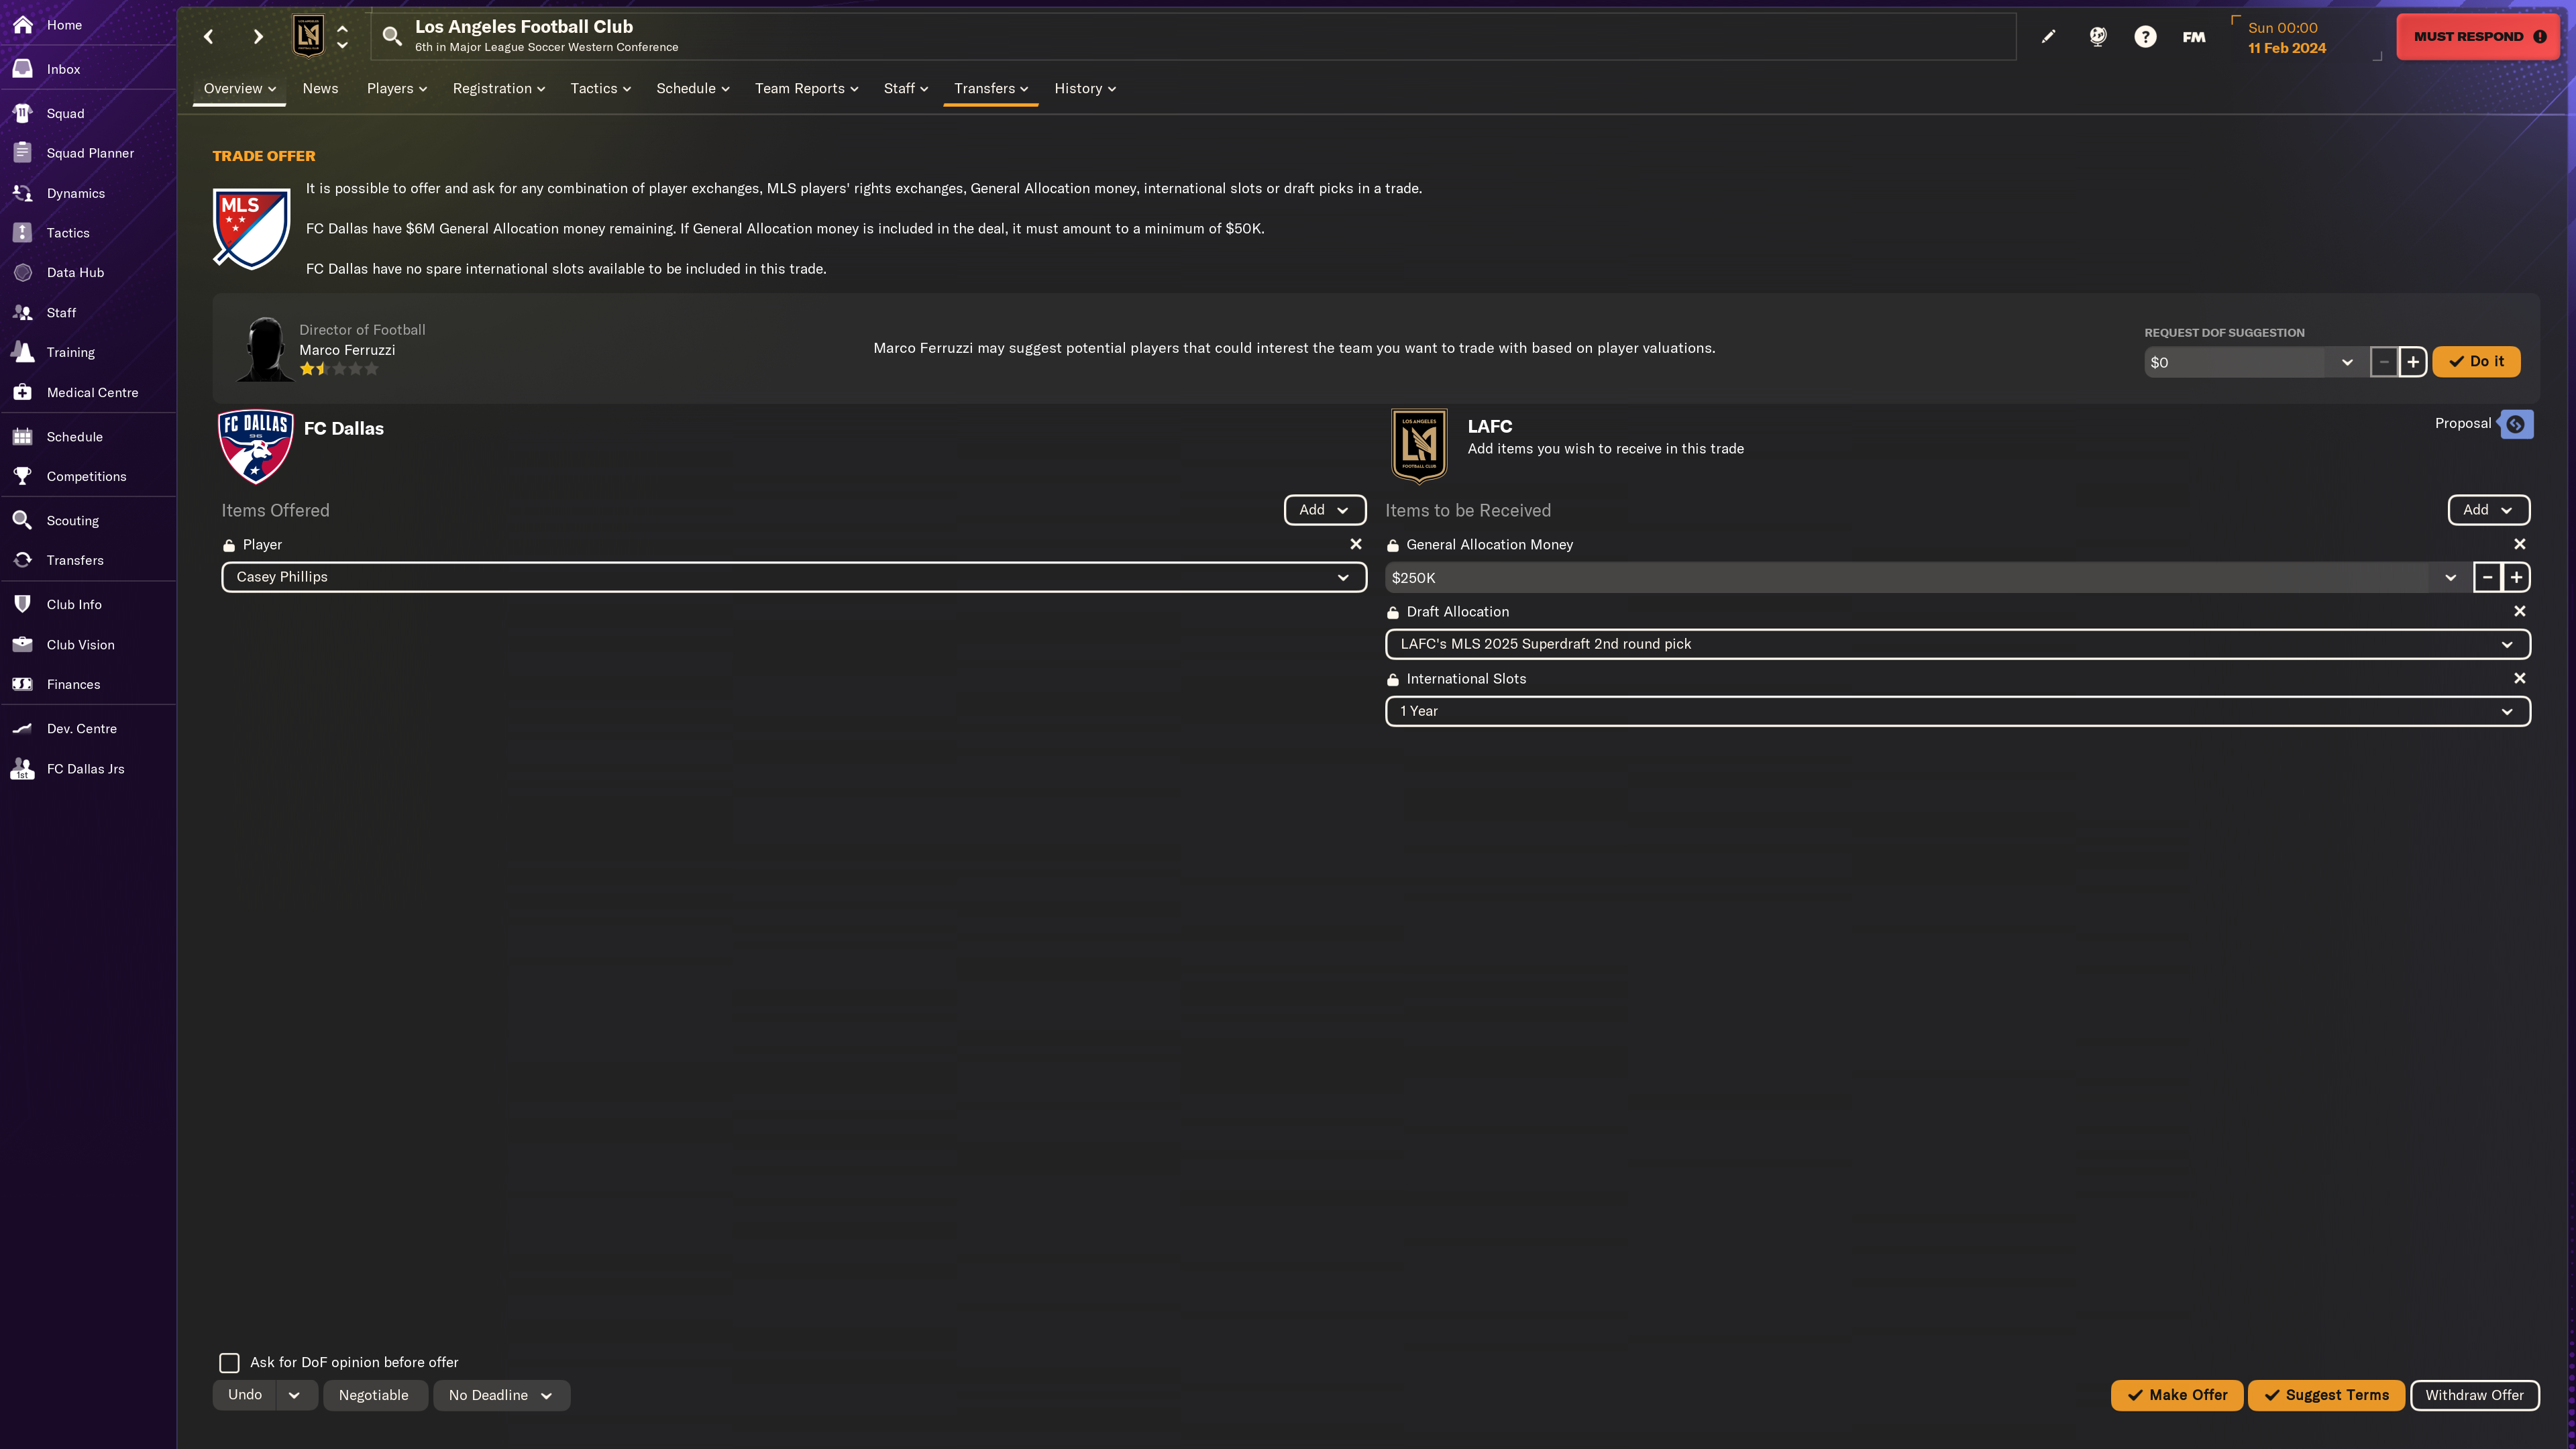Viewport: 2576px width, 1449px height.
Task: Open the News tab
Action: point(320,88)
